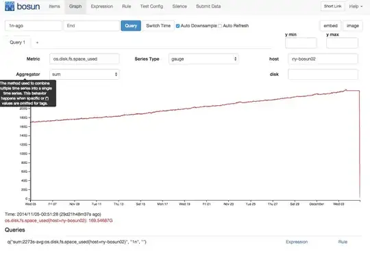Add a new query tab with plus
The width and height of the screenshot is (370, 254).
tap(37, 42)
